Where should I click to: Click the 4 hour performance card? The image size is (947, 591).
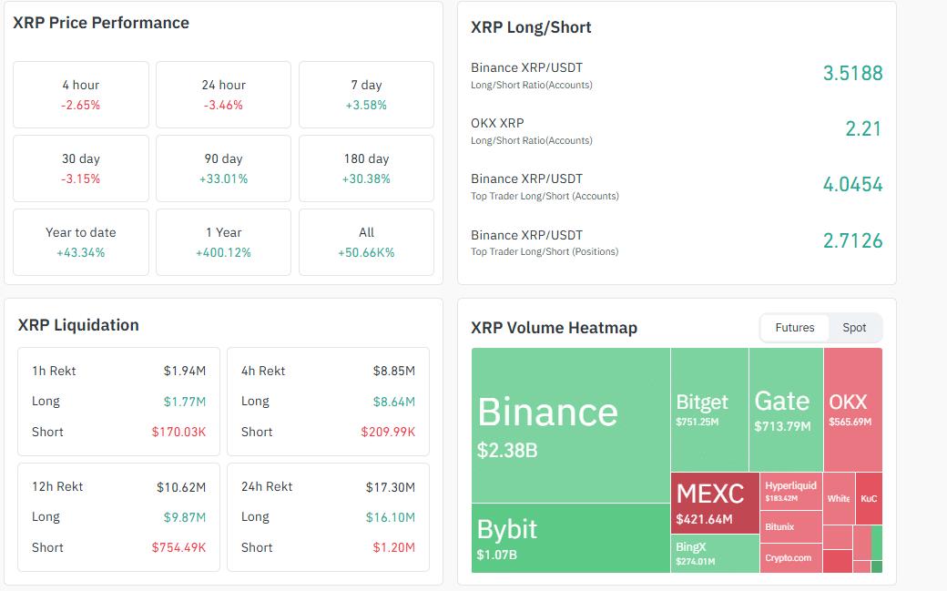(x=81, y=95)
